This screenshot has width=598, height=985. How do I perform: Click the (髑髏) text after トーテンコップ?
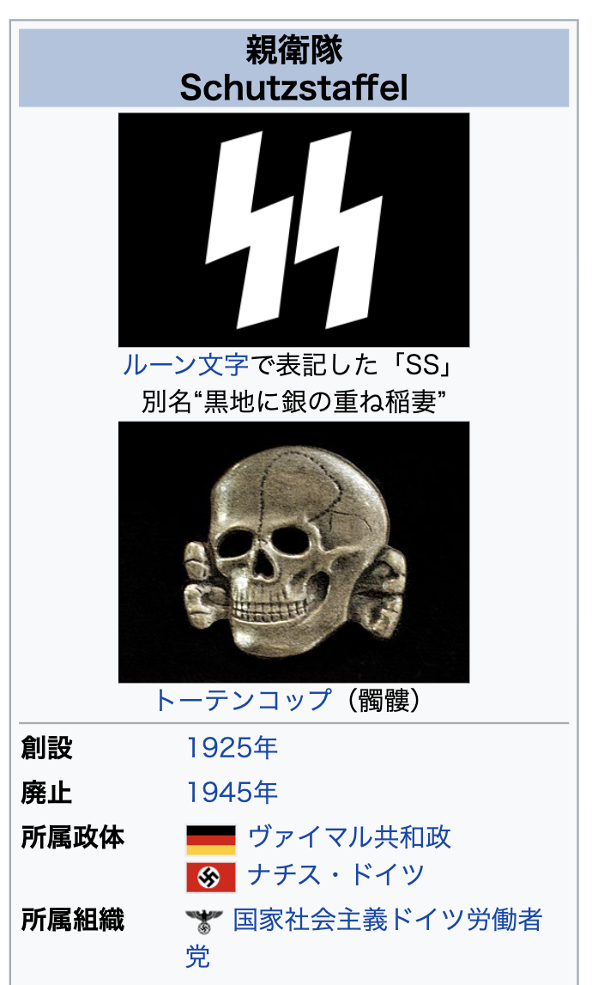[384, 700]
